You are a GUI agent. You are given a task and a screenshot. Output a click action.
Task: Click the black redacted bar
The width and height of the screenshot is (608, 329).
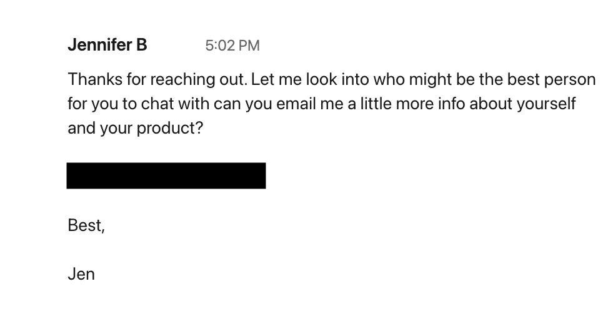click(166, 175)
